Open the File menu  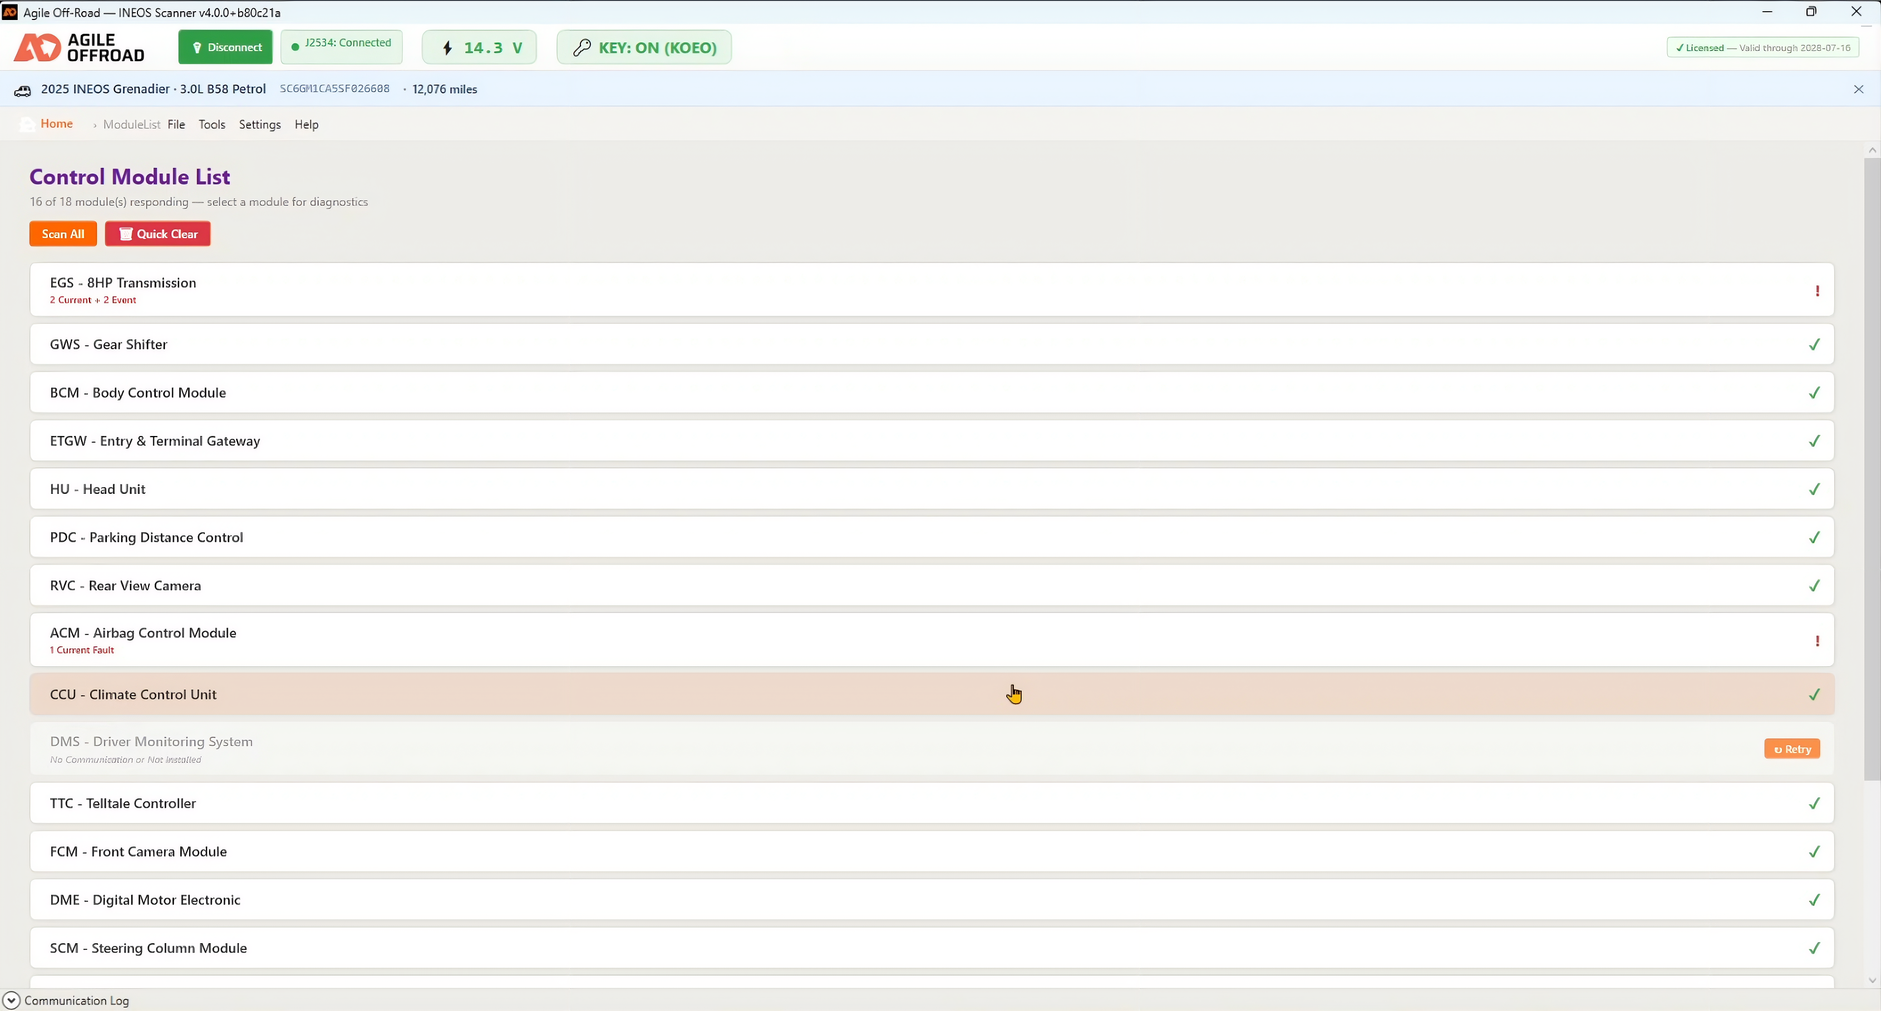coord(176,125)
